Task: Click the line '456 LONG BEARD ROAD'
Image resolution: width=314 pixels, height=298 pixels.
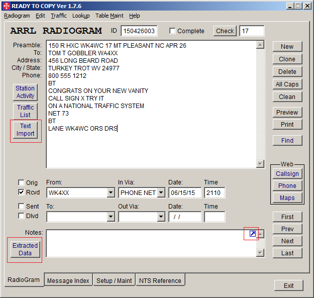Action: point(83,60)
